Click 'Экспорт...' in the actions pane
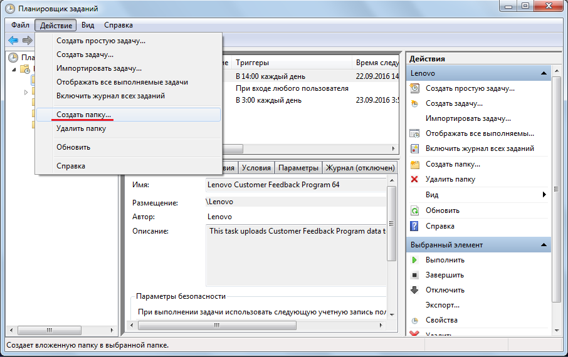 coord(443,305)
